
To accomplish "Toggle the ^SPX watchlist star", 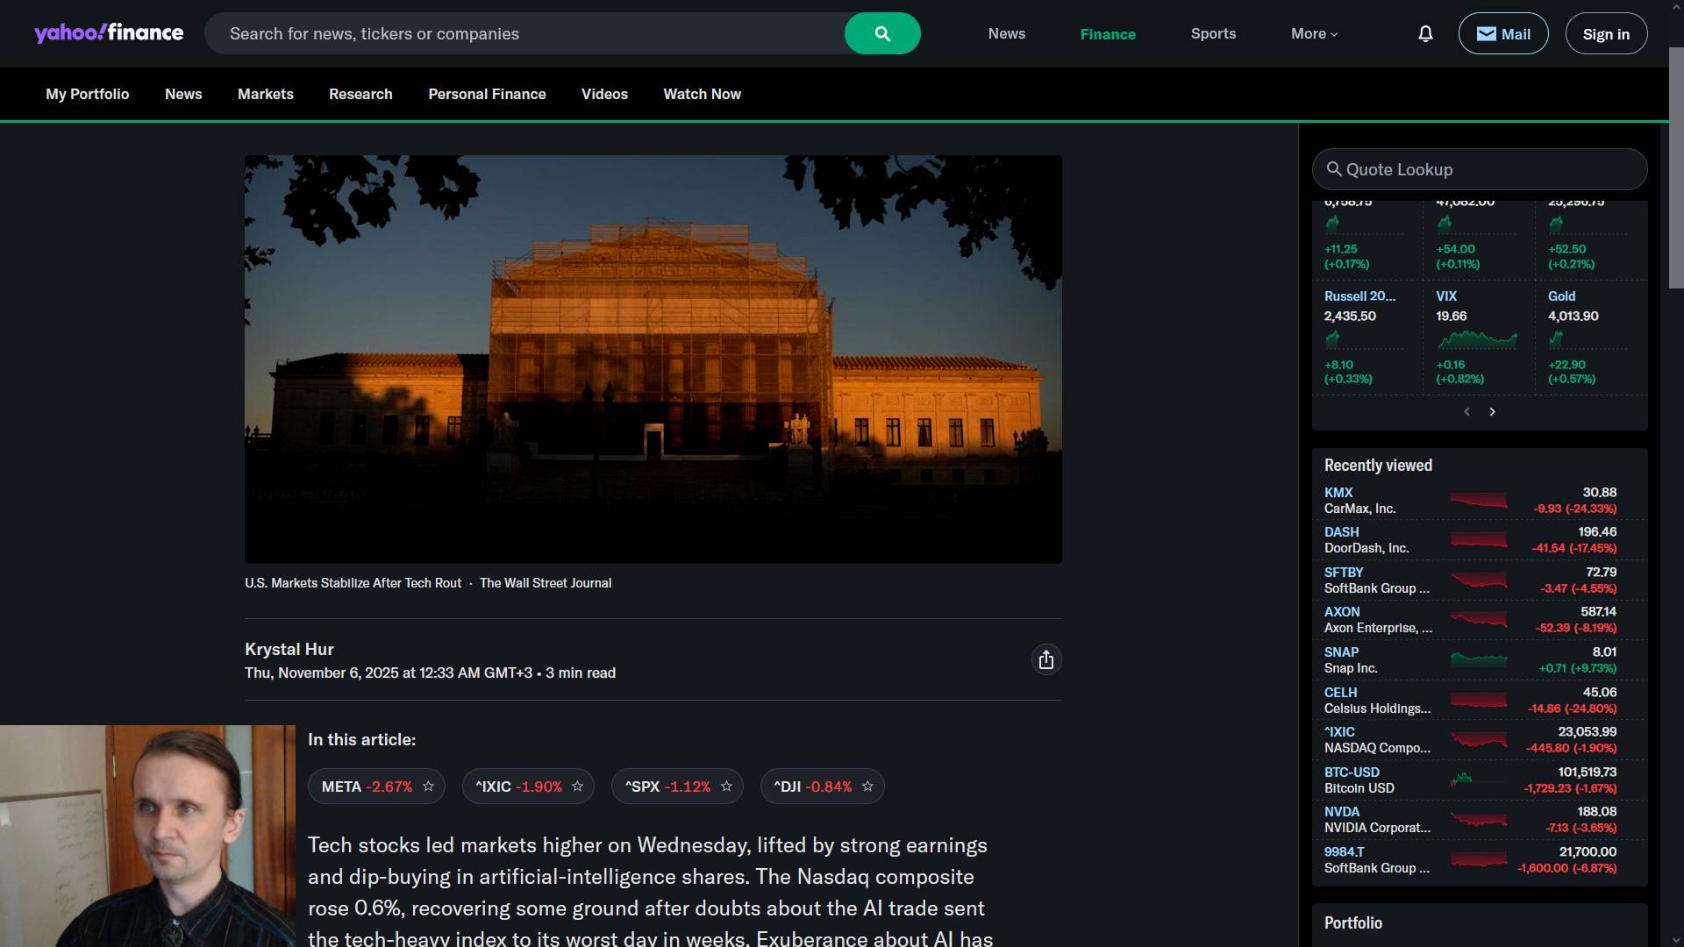I will click(x=726, y=787).
